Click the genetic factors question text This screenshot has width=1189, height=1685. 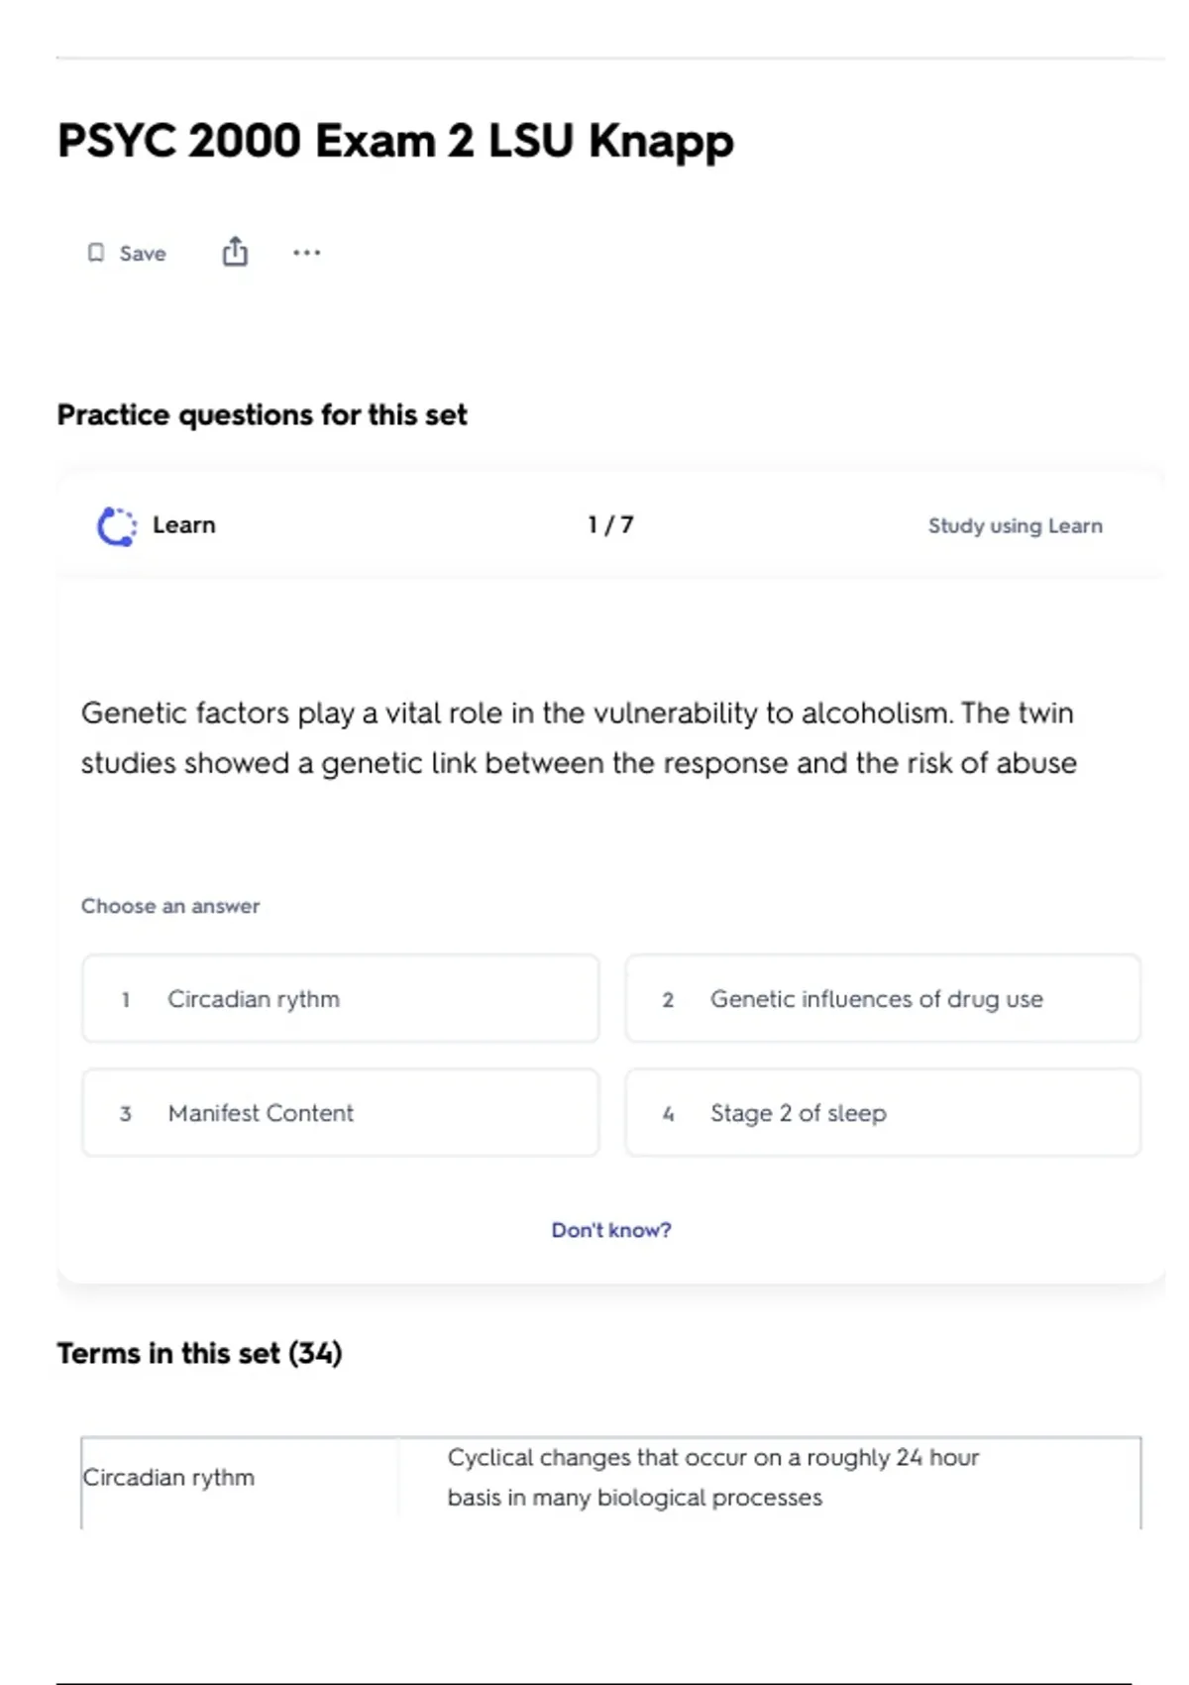click(x=579, y=737)
